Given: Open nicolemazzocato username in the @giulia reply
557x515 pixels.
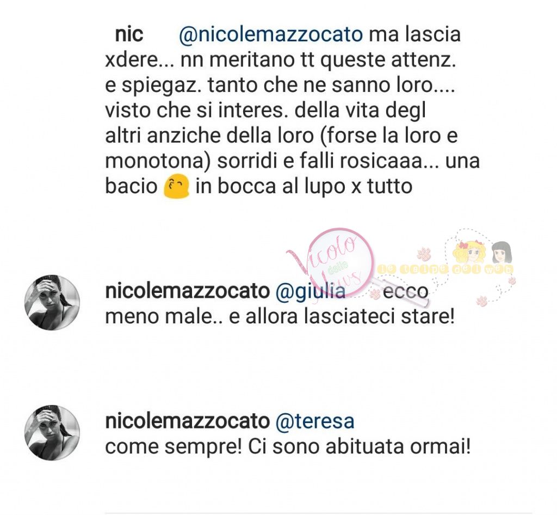Looking at the screenshot, I should [x=188, y=291].
